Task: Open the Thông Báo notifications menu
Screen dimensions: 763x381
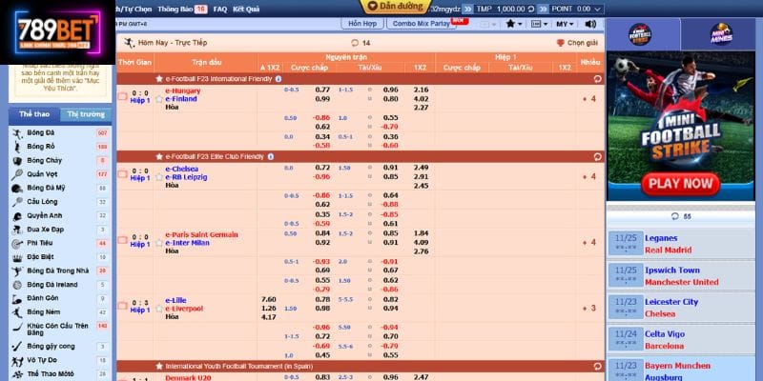Action: (x=182, y=9)
